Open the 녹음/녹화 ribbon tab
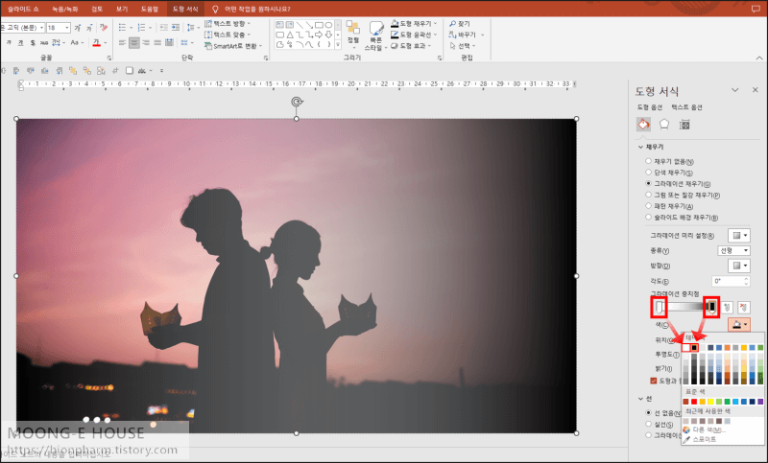The image size is (768, 463). [x=65, y=9]
